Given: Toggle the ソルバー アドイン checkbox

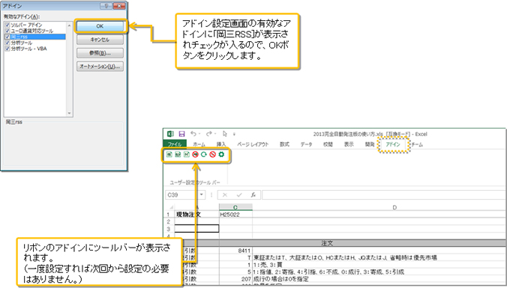Looking at the screenshot, I should pos(7,25).
